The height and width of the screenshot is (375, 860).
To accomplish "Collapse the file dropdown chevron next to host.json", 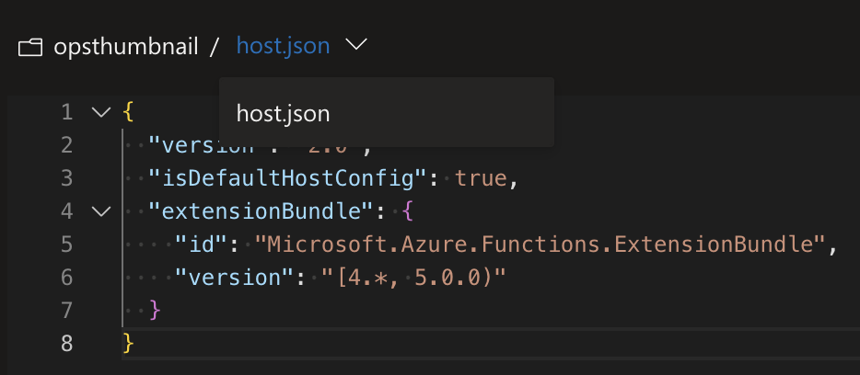I will 356,45.
